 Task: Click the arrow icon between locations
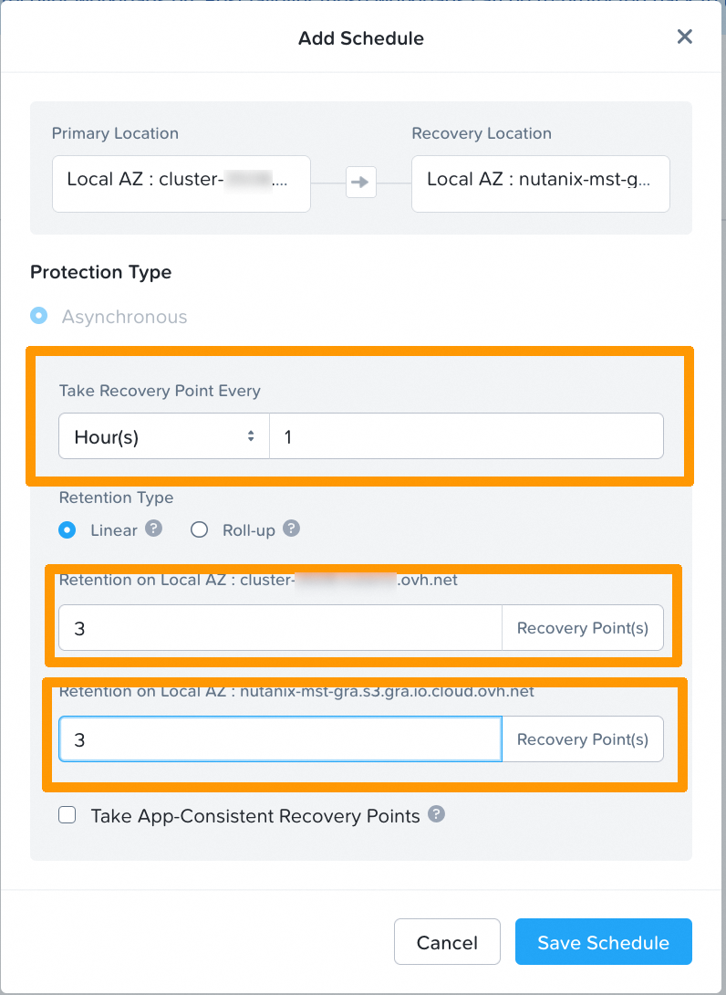(x=361, y=183)
